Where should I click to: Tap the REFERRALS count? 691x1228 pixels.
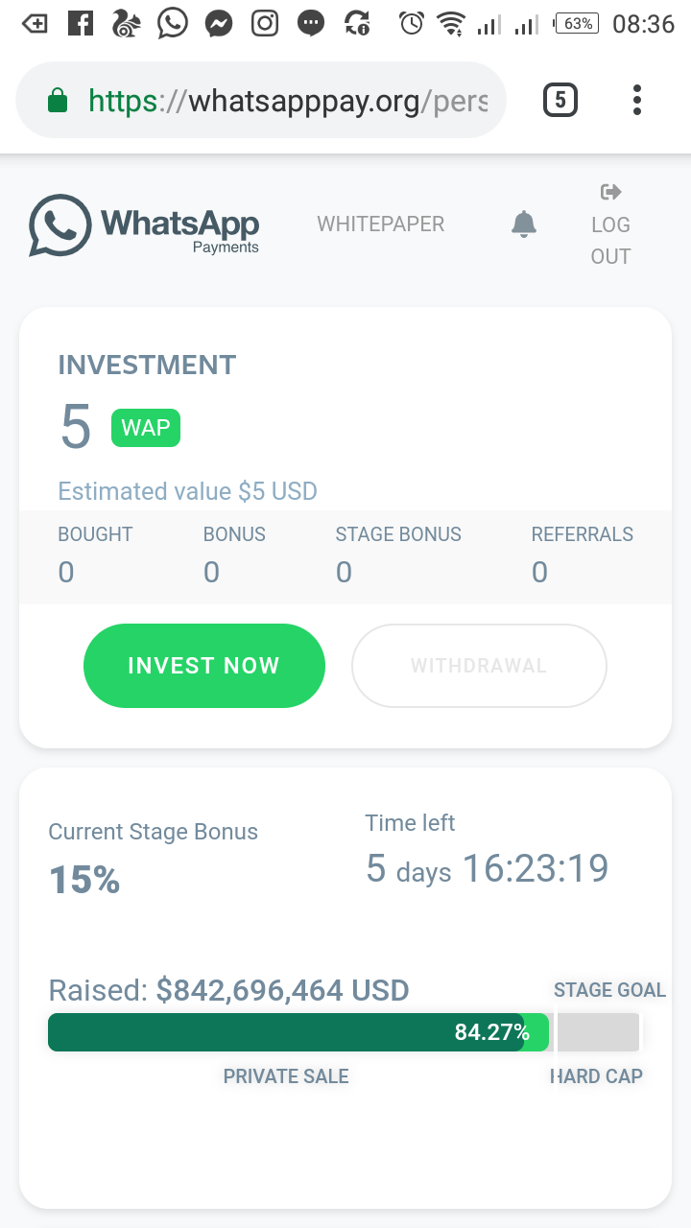click(x=539, y=573)
